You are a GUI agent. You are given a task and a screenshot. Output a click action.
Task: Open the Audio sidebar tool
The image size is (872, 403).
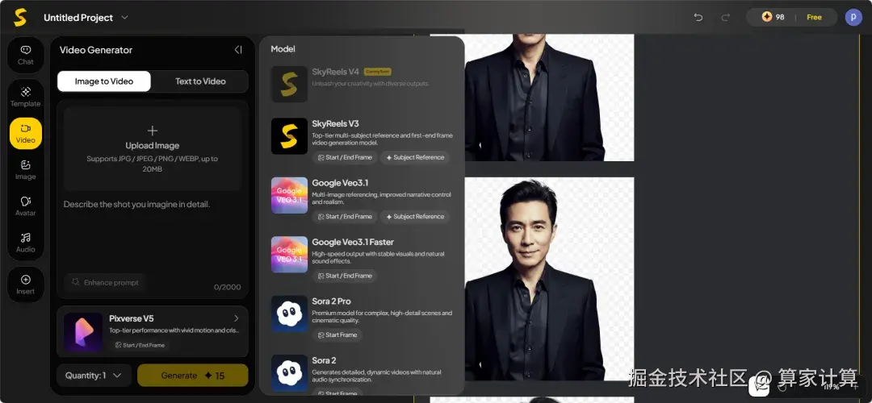(x=26, y=243)
